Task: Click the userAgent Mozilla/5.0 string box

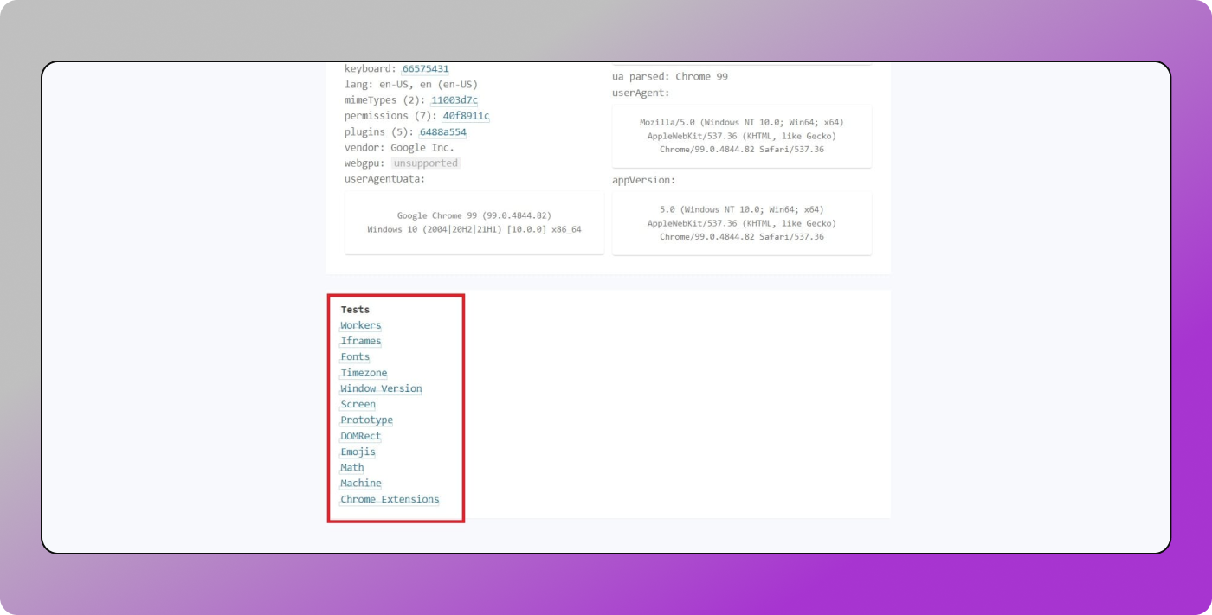Action: click(x=741, y=136)
